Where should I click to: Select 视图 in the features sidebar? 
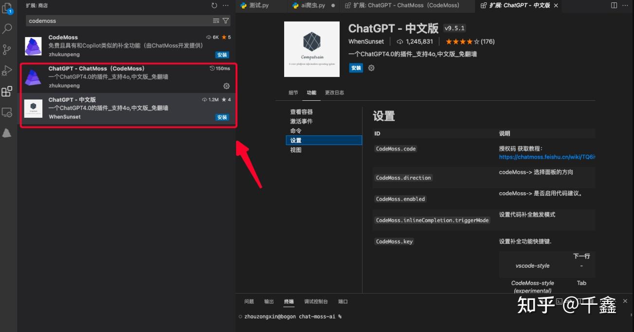click(x=296, y=150)
